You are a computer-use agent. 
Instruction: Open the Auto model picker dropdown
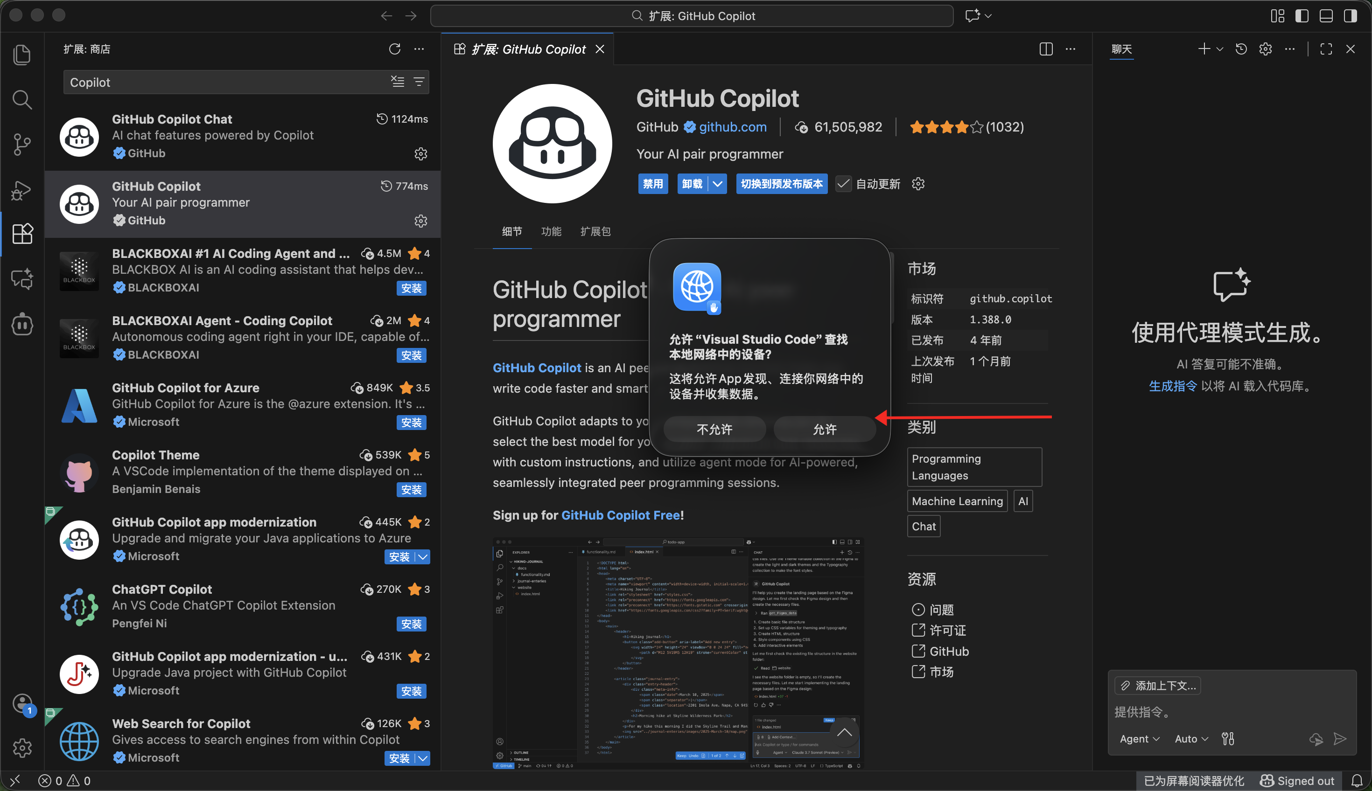coord(1191,739)
